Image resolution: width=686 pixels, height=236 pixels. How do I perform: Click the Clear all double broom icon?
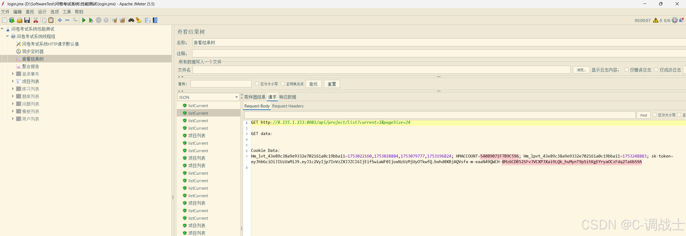(x=122, y=20)
